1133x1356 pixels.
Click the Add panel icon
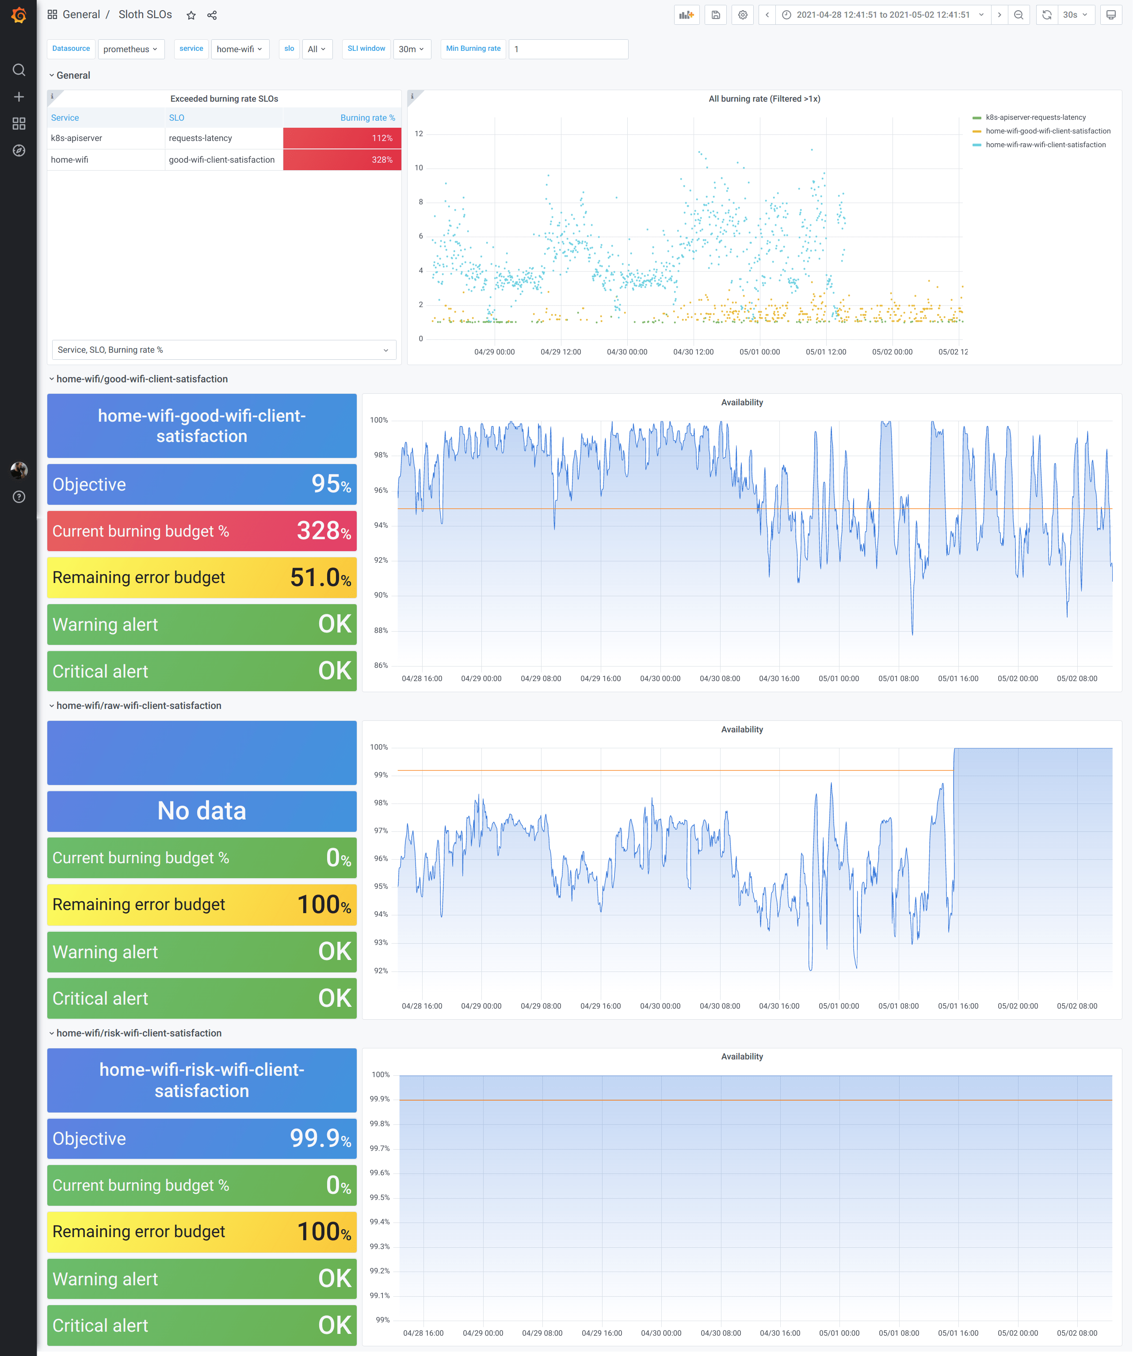(686, 15)
